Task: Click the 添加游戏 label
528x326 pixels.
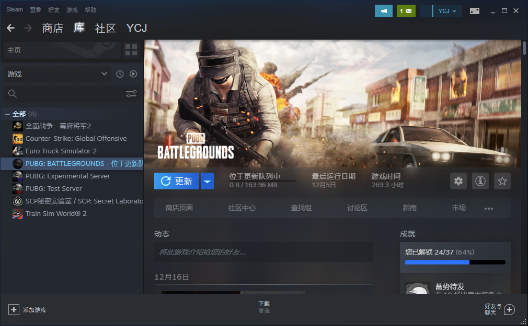Action: click(x=35, y=310)
